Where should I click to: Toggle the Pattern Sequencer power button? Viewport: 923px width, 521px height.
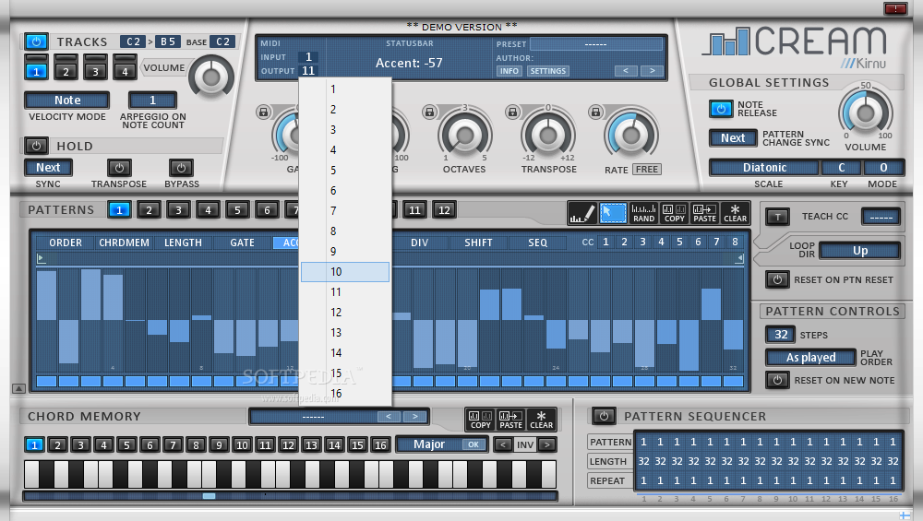(x=604, y=416)
